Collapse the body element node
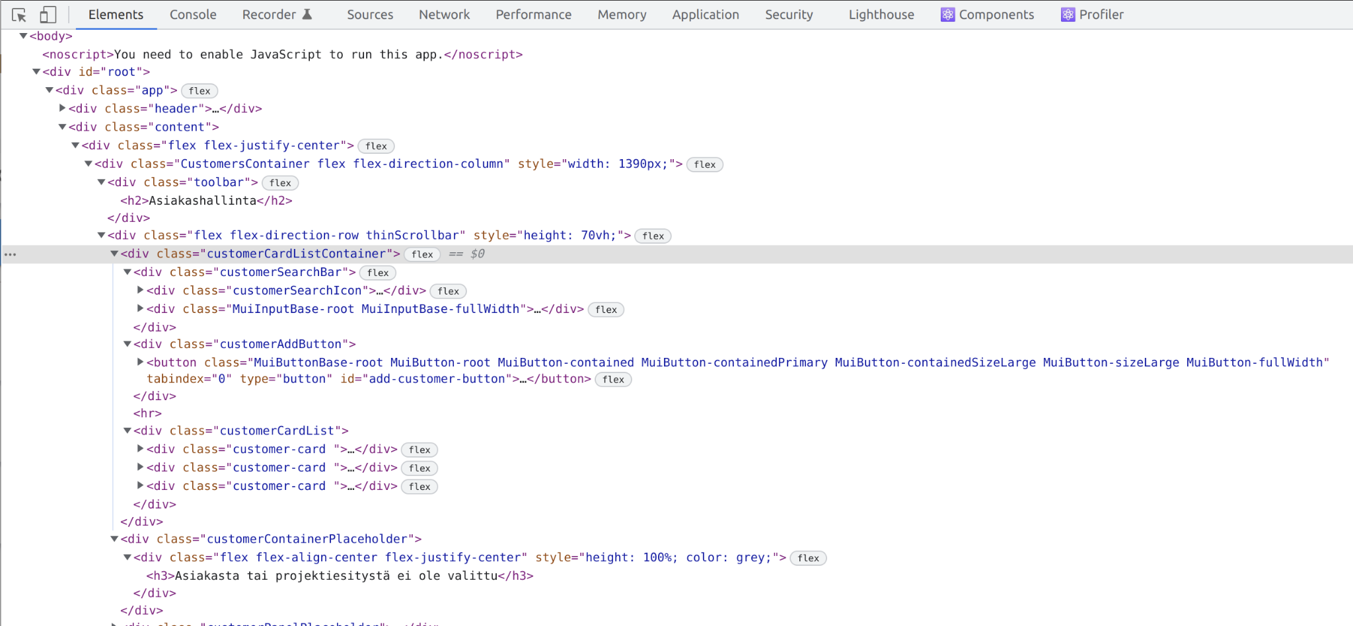The width and height of the screenshot is (1353, 626). click(x=23, y=36)
